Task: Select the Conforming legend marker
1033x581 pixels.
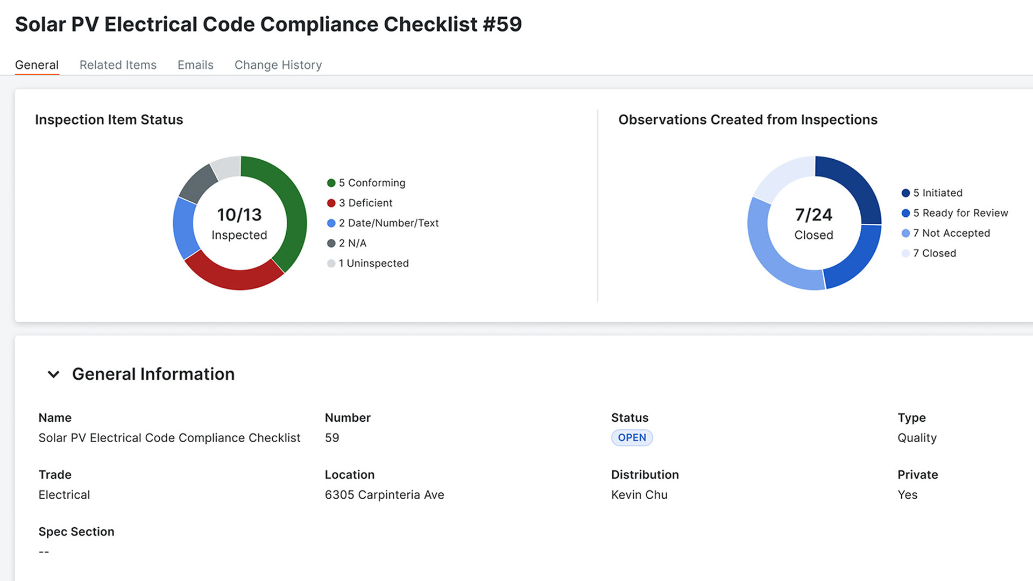Action: click(331, 183)
